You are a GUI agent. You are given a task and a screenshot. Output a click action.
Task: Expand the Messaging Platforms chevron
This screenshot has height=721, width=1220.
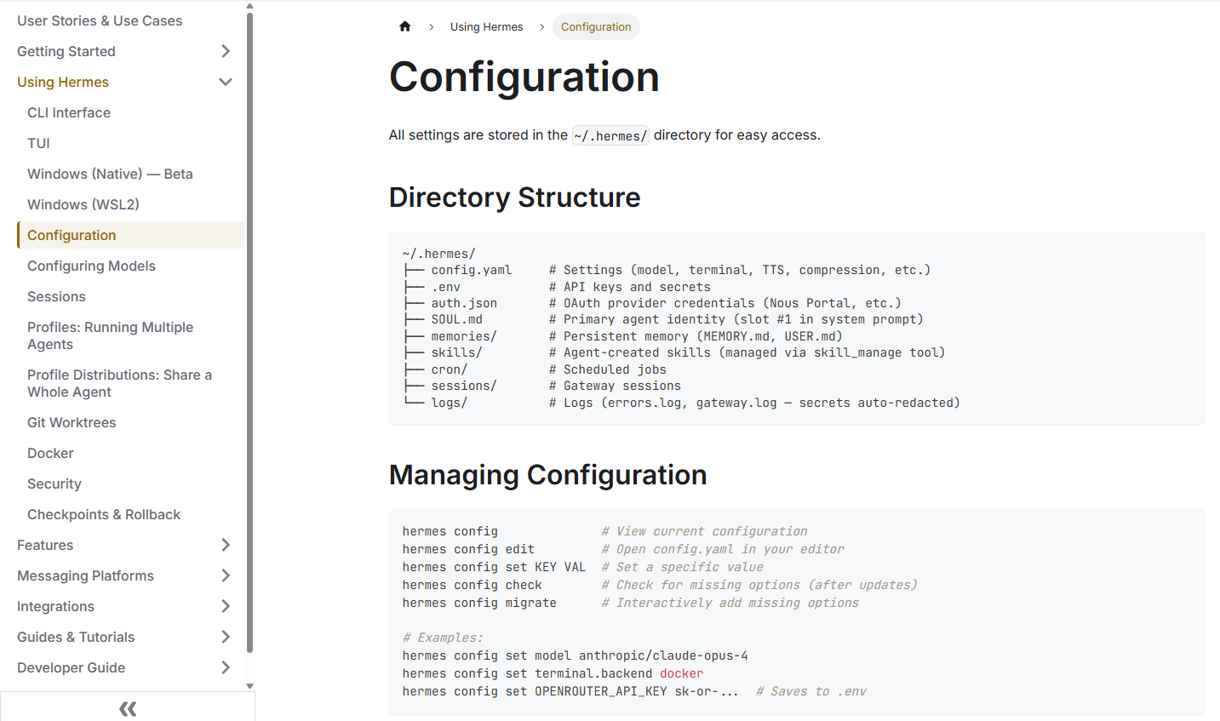click(226, 575)
